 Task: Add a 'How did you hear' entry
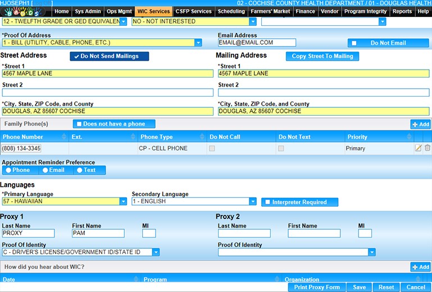point(421,267)
